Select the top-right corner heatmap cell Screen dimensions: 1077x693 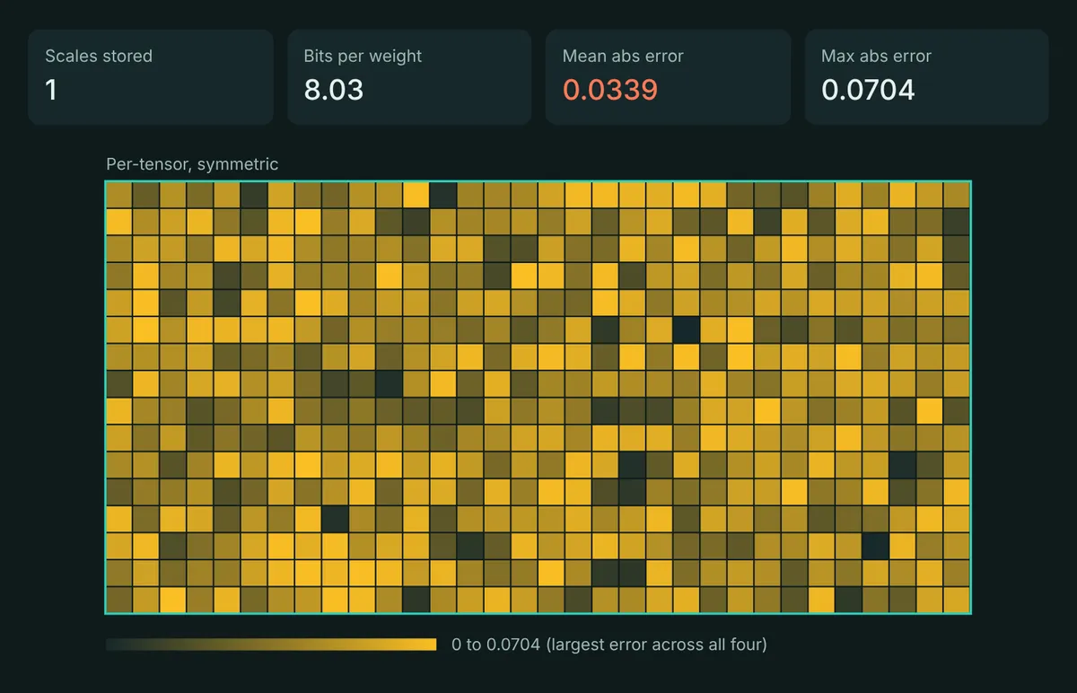(x=957, y=196)
